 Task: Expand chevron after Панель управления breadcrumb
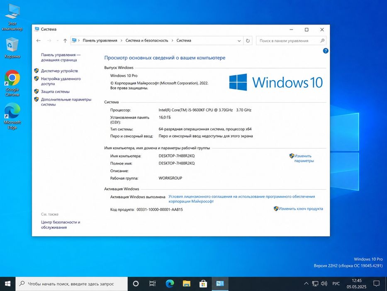click(x=122, y=41)
